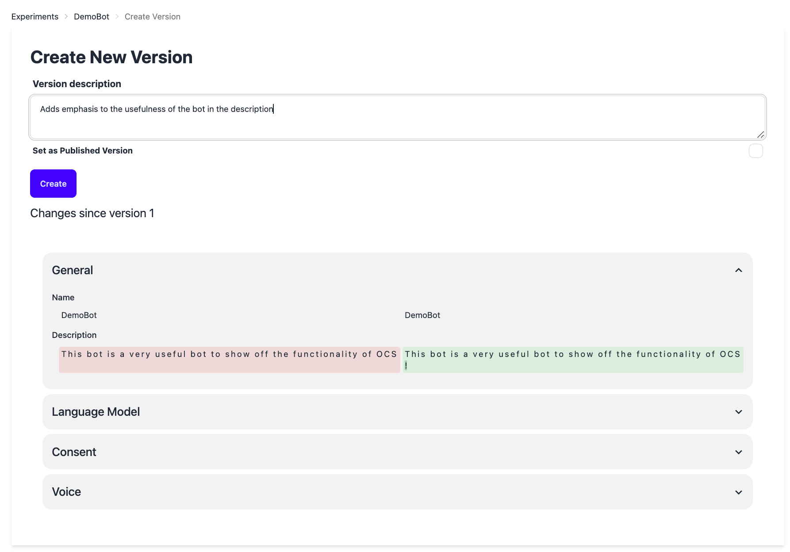Click the 'Version description' label
The image size is (790, 552).
(x=77, y=84)
